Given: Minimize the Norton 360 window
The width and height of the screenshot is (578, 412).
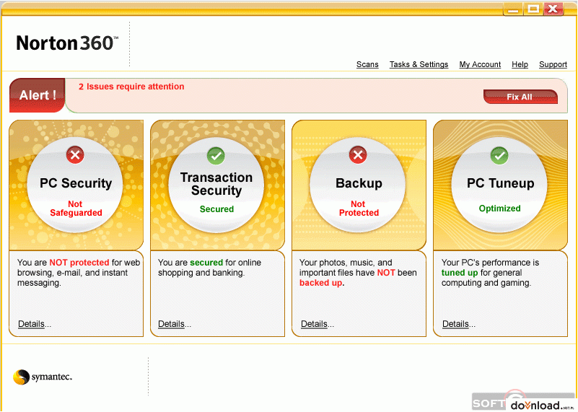Looking at the screenshot, I should click(x=513, y=9).
